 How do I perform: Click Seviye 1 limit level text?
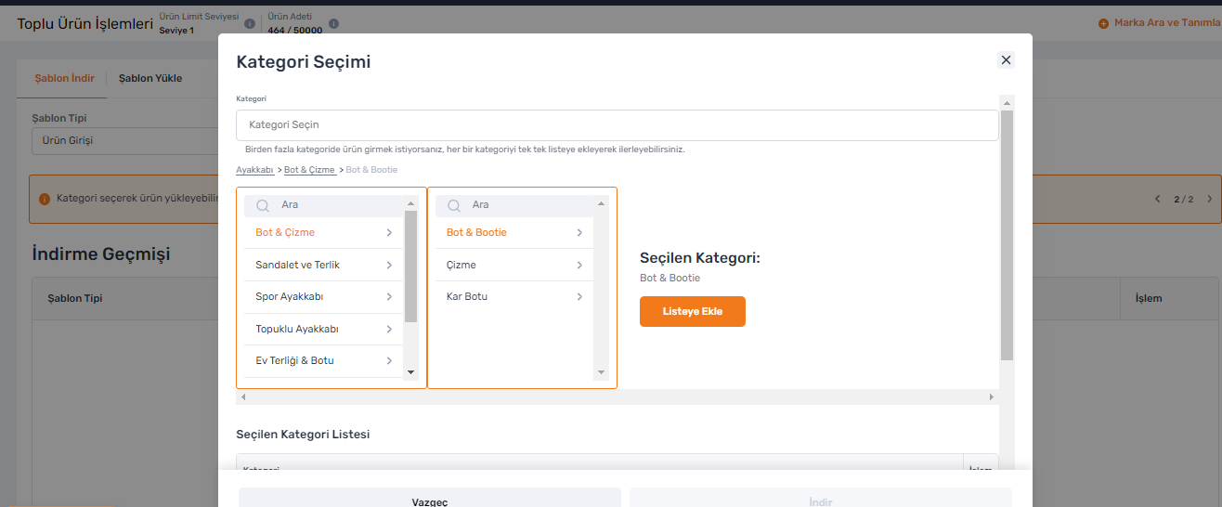[176, 31]
